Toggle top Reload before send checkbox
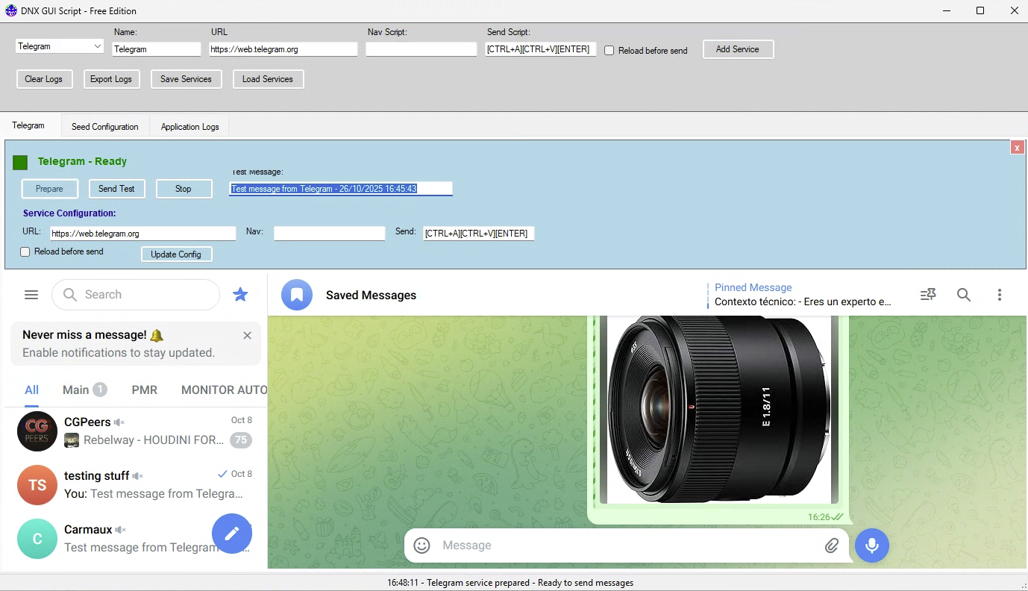Image resolution: width=1028 pixels, height=591 pixels. click(609, 51)
